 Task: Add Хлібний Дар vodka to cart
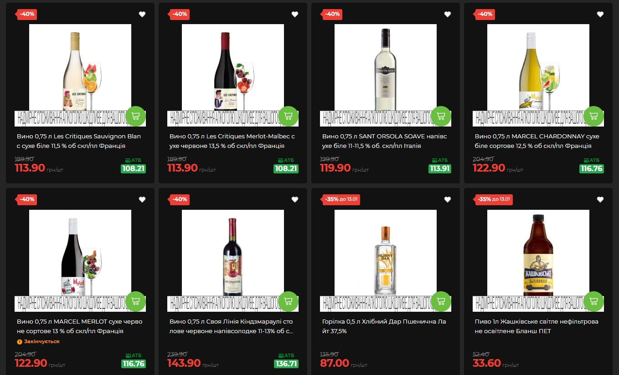441,301
